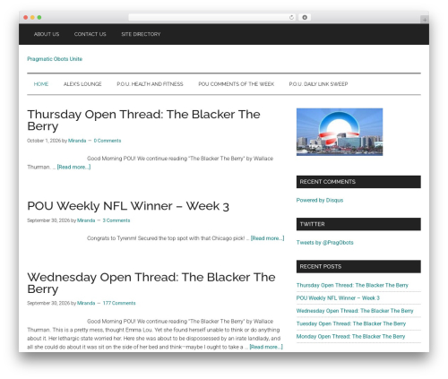The width and height of the screenshot is (448, 379).
Task: Open P.O.U. Daily Link Sweep
Action: (318, 84)
